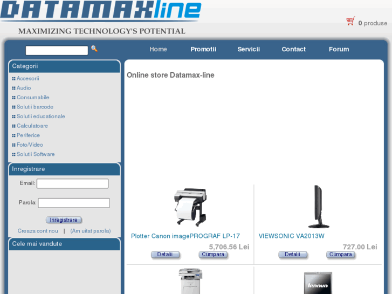The image size is (392, 294).
Task: View Detalii for the Canon plotter
Action: pyautogui.click(x=165, y=255)
